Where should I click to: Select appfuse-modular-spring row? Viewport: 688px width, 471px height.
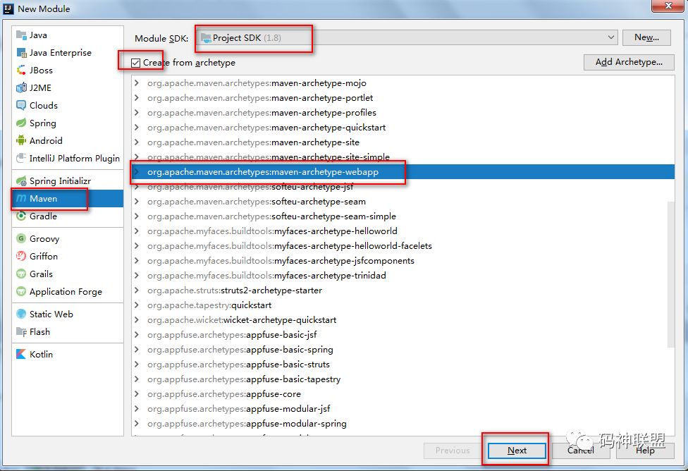click(403, 424)
